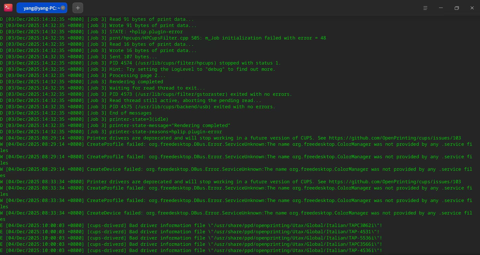Click the "Waiting for read thread to exit..." line
This screenshot has width=480, height=255.
coord(102,88)
